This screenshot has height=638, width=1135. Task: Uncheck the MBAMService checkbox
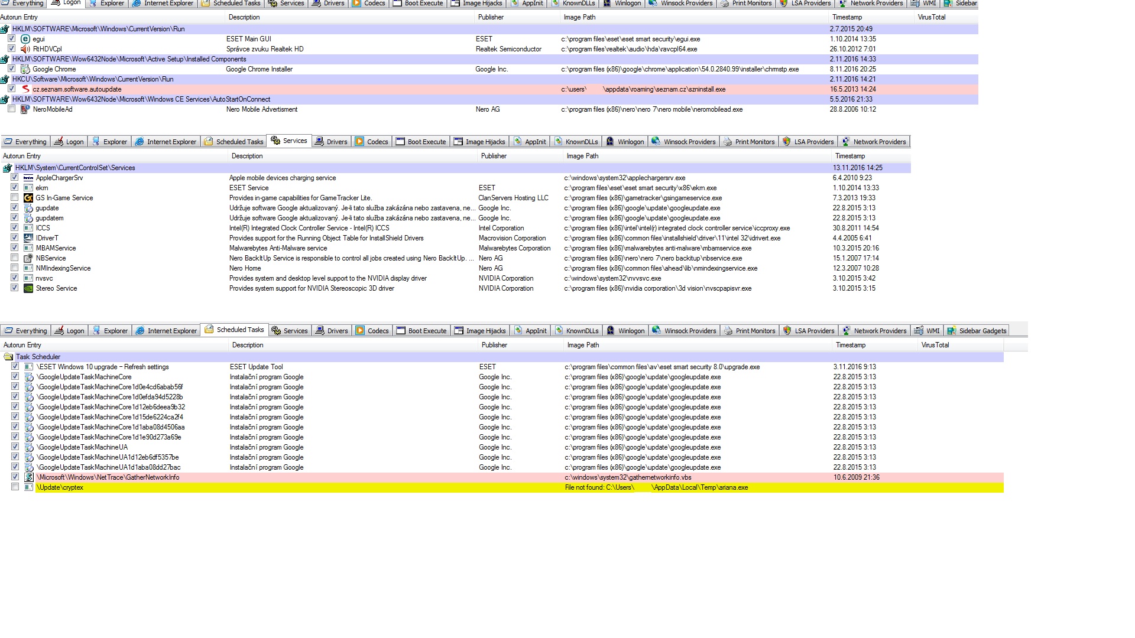click(x=14, y=248)
